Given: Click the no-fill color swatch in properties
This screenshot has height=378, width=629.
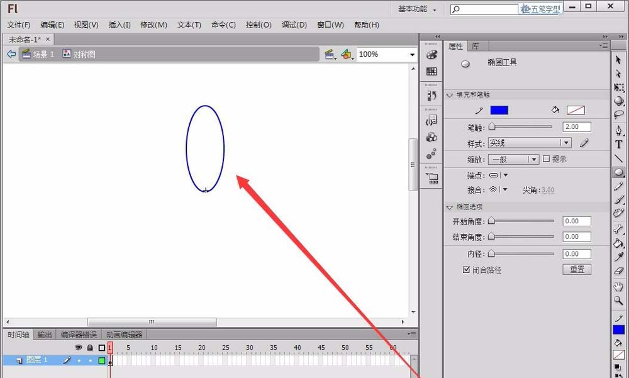Looking at the screenshot, I should [576, 110].
